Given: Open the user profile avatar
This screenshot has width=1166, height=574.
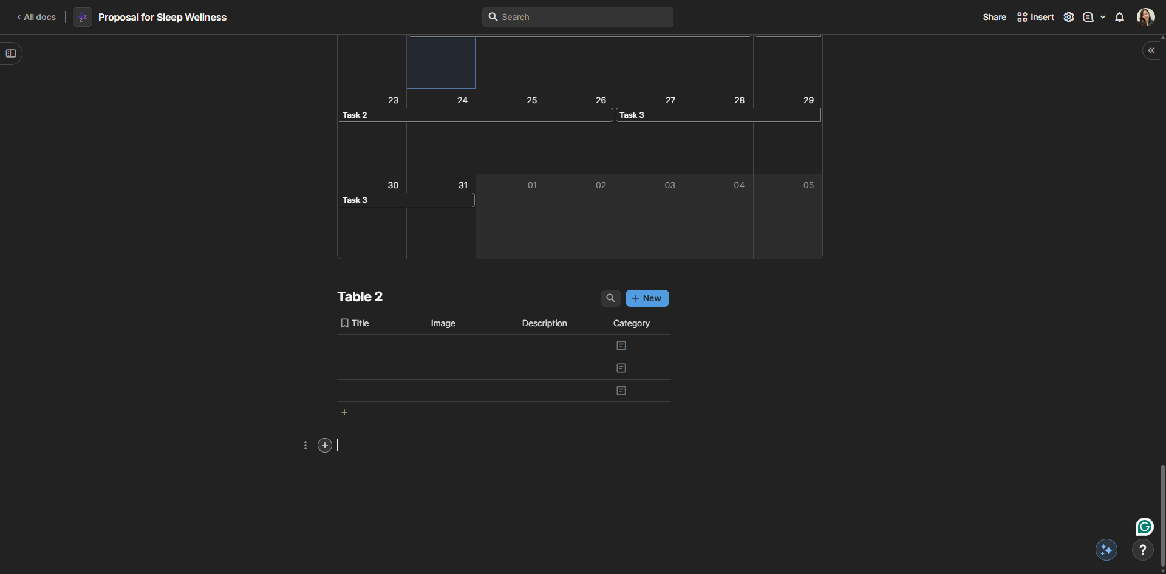Looking at the screenshot, I should [x=1145, y=17].
